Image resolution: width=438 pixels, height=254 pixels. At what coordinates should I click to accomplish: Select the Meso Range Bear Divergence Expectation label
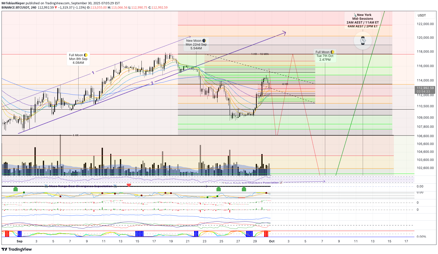pyautogui.click(x=80, y=186)
